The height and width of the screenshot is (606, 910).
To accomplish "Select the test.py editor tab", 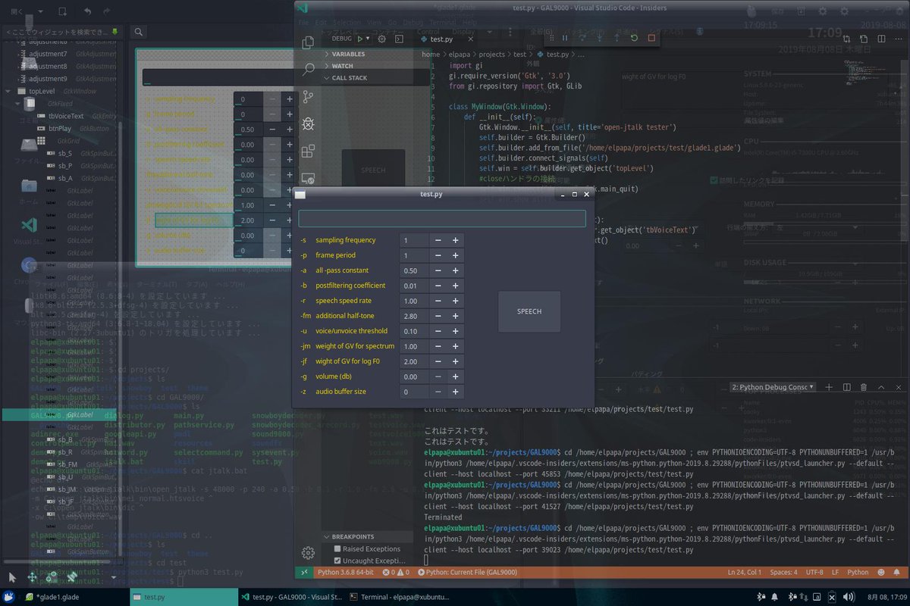I will (x=441, y=39).
